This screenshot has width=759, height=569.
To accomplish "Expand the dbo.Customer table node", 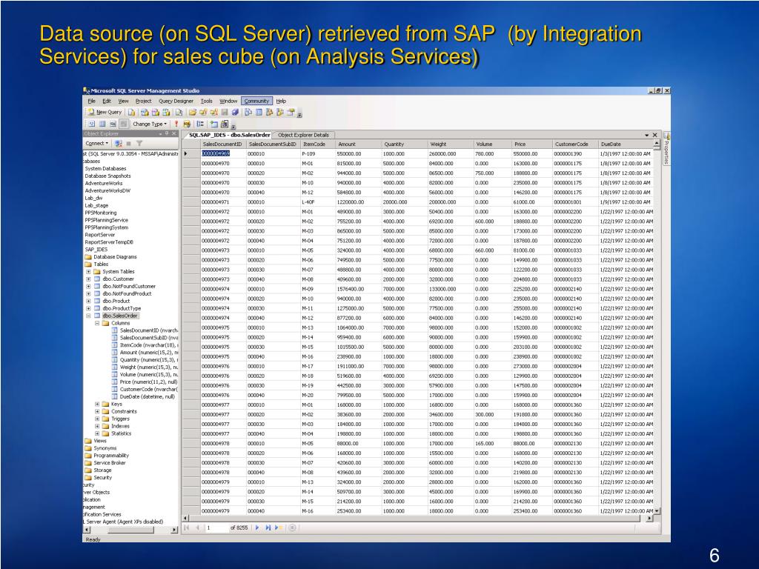I will point(89,279).
